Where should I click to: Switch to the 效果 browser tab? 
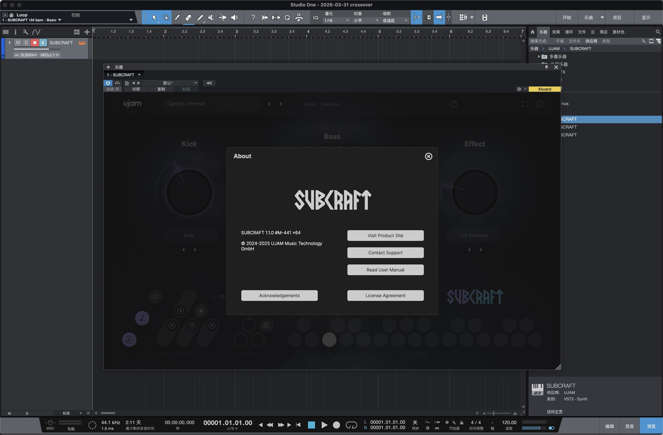(x=556, y=32)
